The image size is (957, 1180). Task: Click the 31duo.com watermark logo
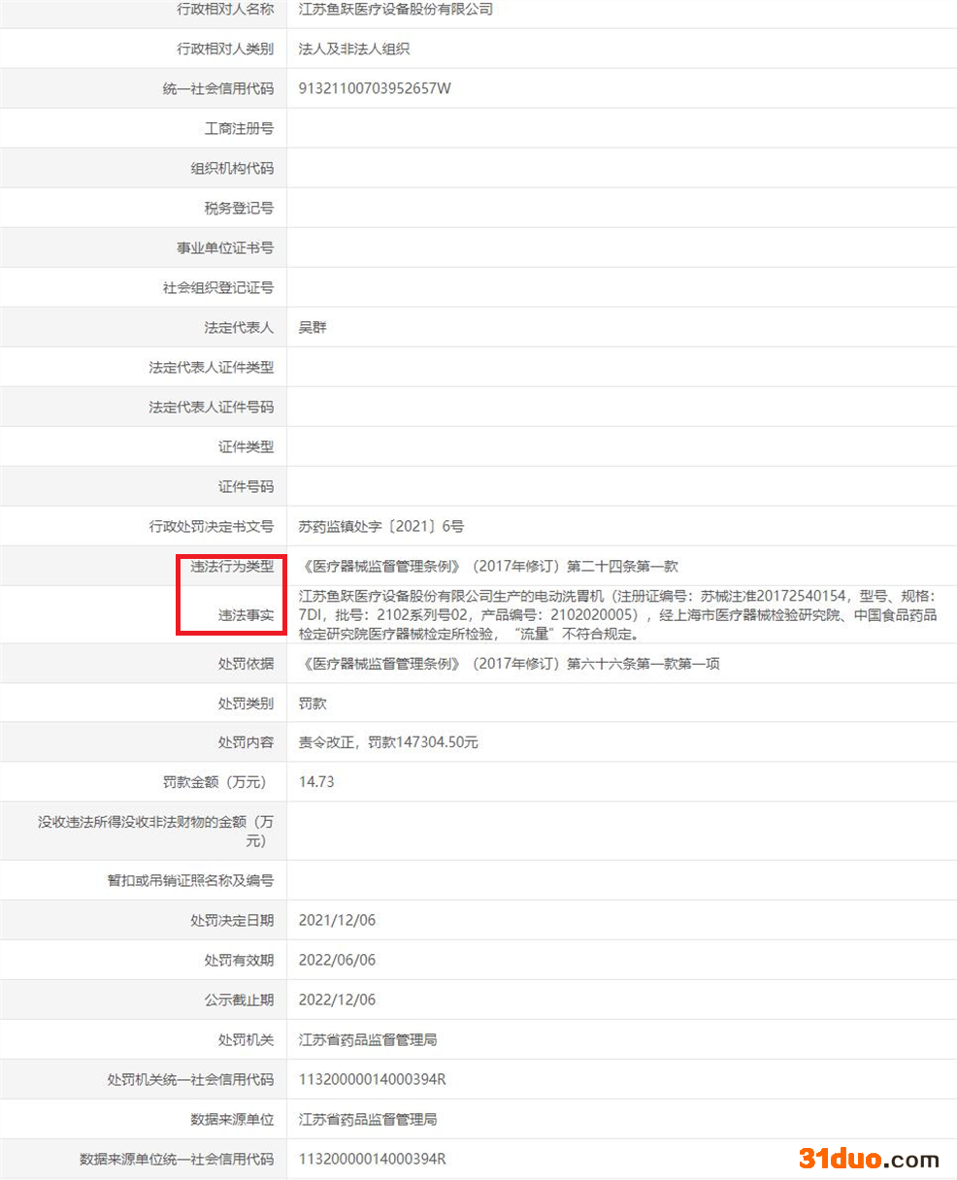(869, 1159)
